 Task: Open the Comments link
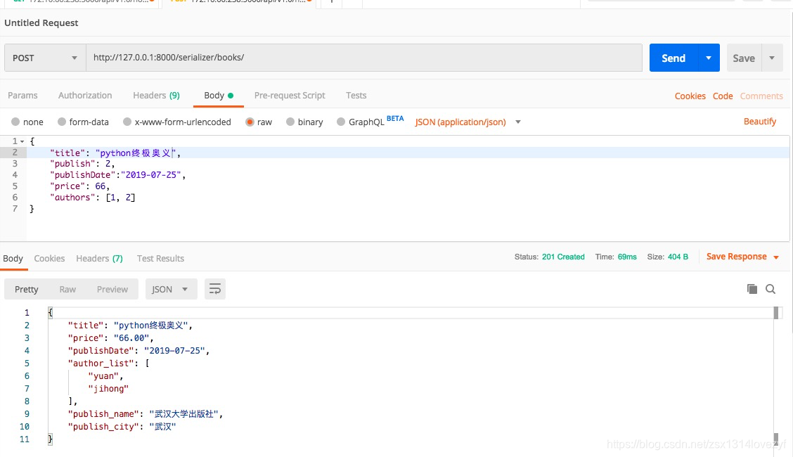point(761,96)
